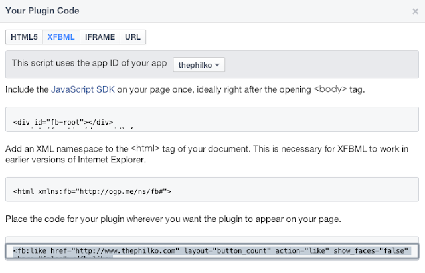
Task: Open the thephilko app ID dropdown
Action: tap(199, 65)
